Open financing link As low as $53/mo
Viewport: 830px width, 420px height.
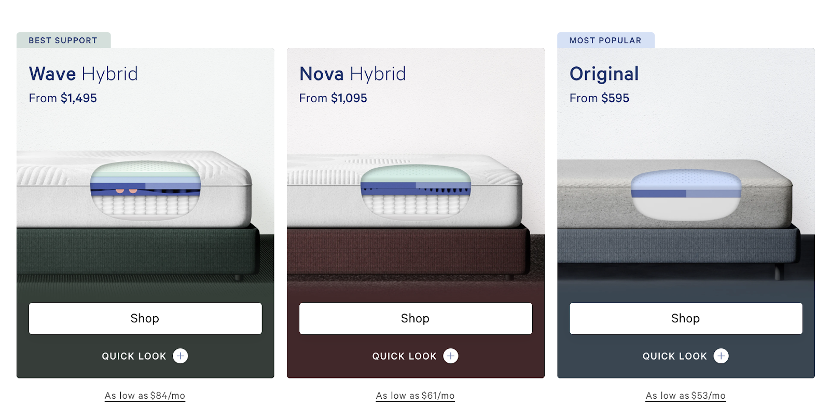(686, 396)
